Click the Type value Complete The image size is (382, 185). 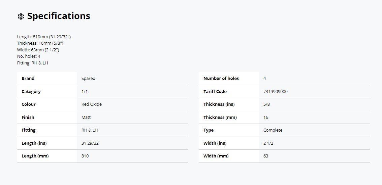(x=273, y=130)
